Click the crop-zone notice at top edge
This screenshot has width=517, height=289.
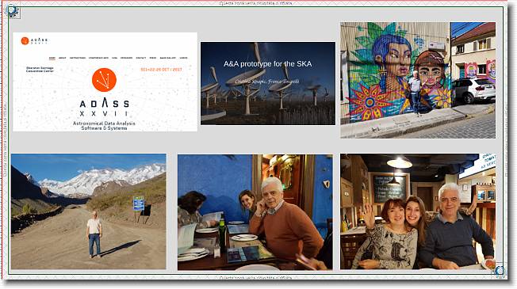tap(255, 3)
